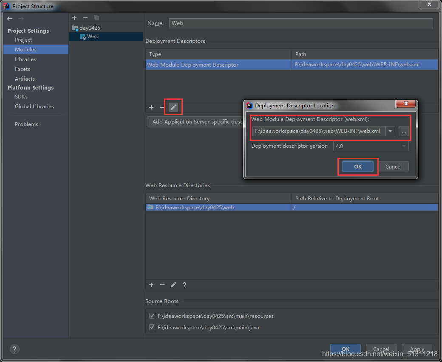Click Type column header
This screenshot has height=362, width=442.
point(218,54)
